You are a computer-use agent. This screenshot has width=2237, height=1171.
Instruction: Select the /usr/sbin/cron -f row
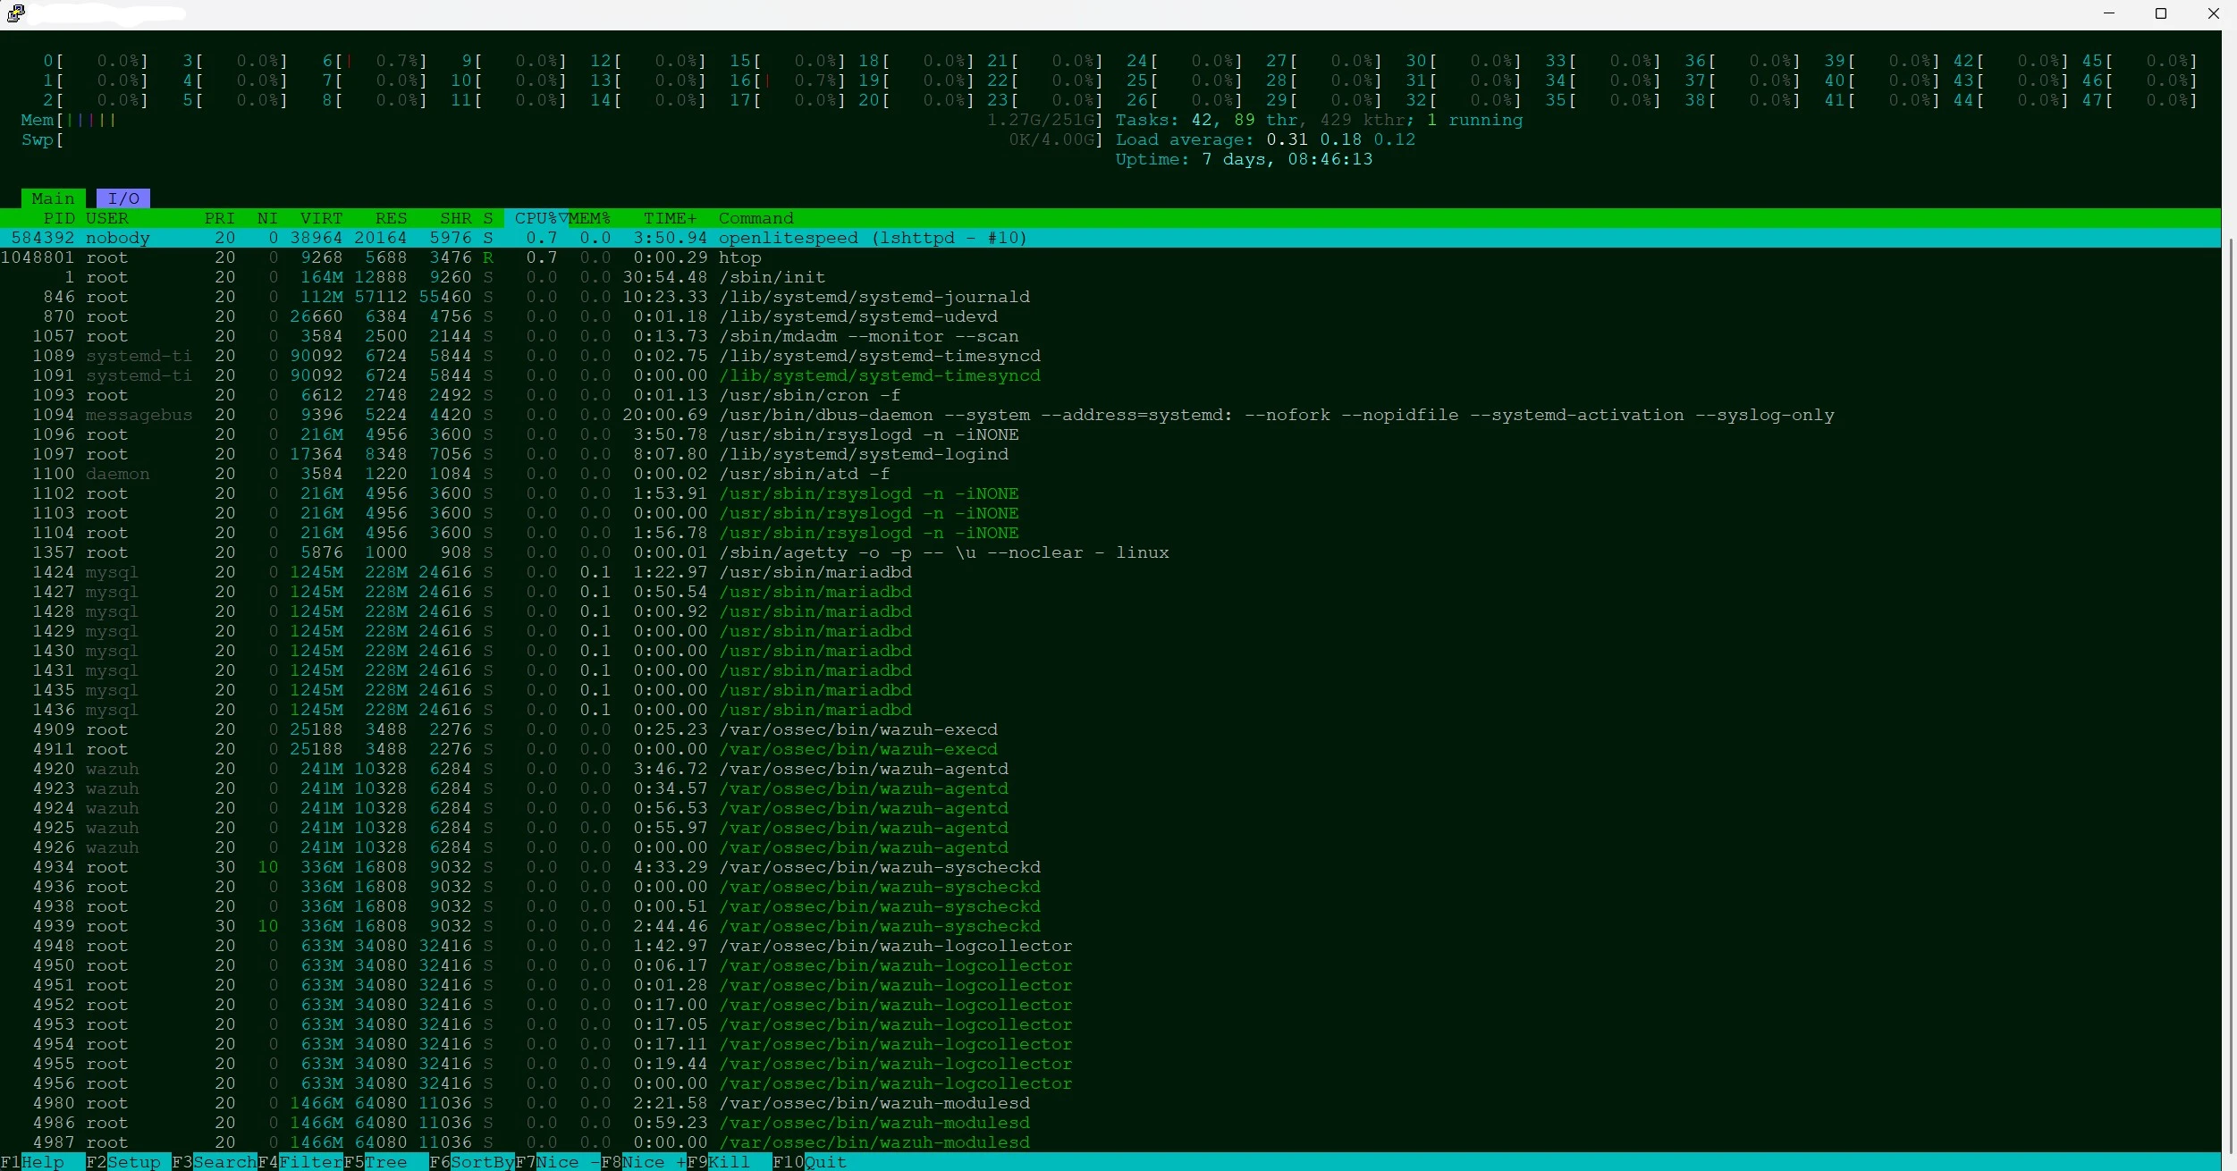[1110, 395]
